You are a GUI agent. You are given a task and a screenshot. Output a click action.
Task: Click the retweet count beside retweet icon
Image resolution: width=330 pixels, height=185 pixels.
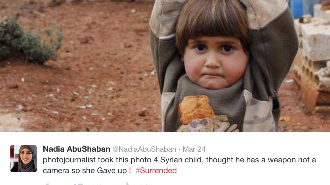[95, 184]
